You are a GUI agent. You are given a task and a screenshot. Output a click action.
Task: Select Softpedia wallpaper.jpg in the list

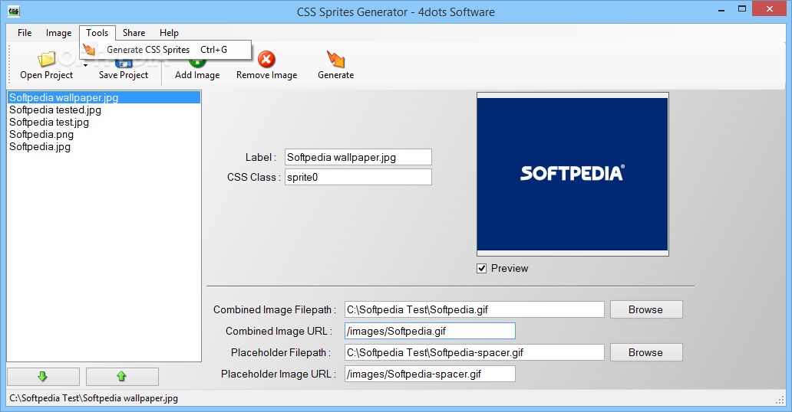(x=104, y=97)
